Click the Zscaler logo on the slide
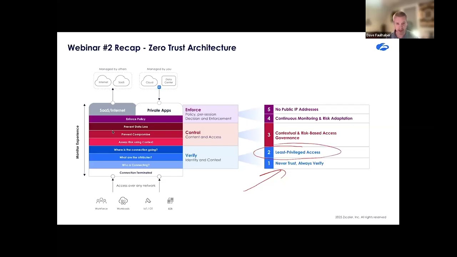 [x=382, y=47]
